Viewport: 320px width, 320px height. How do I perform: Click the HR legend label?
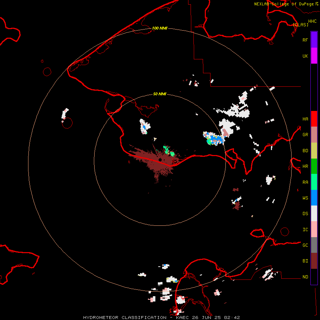point(305,166)
